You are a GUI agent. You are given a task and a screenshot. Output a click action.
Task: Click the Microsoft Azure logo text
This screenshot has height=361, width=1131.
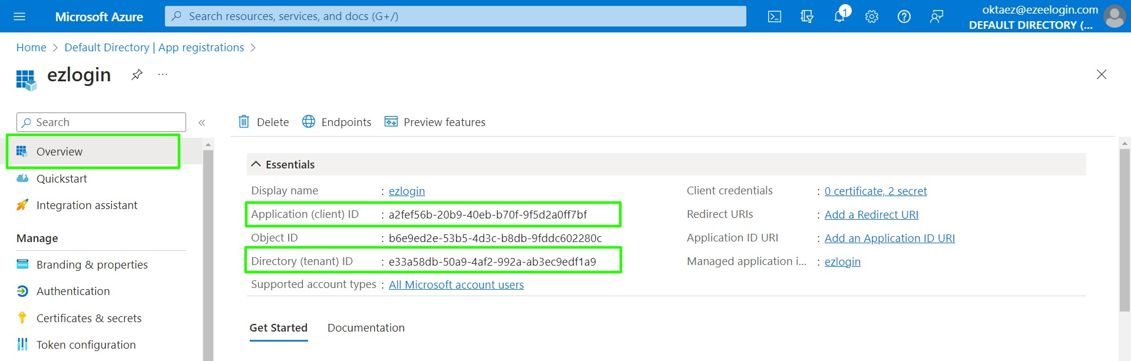pyautogui.click(x=99, y=16)
